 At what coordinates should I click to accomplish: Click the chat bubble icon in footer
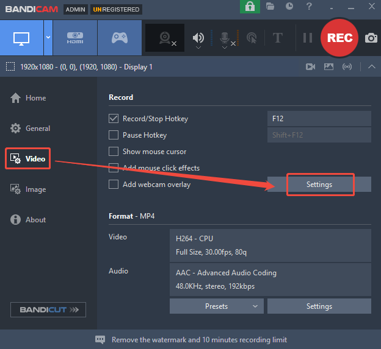[100, 340]
